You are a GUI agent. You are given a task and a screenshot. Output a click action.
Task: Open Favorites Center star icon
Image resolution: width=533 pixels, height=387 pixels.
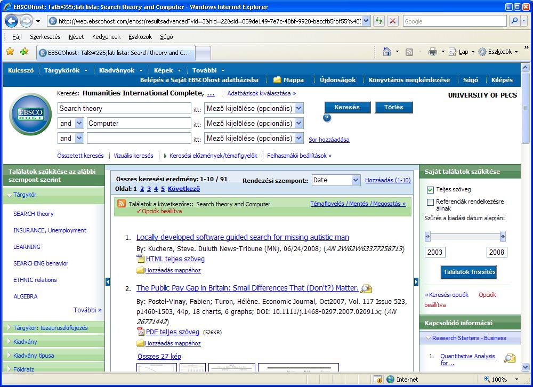point(10,52)
